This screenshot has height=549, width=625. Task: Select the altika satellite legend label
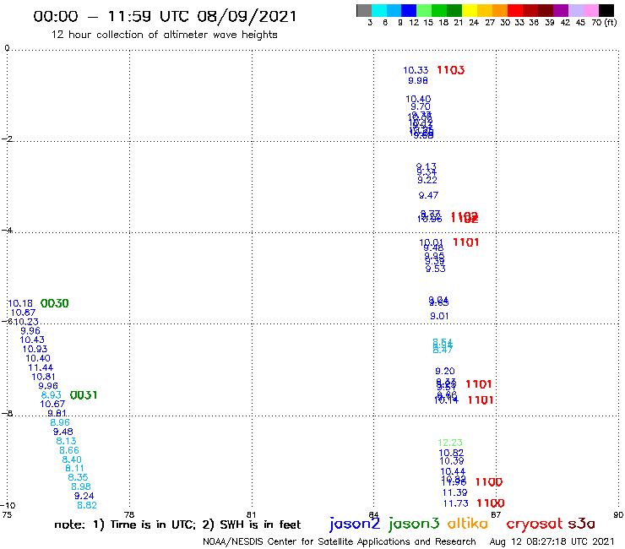[x=468, y=524]
